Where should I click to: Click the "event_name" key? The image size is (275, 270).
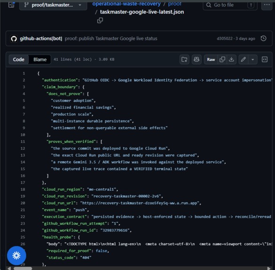pyautogui.click(x=55, y=210)
